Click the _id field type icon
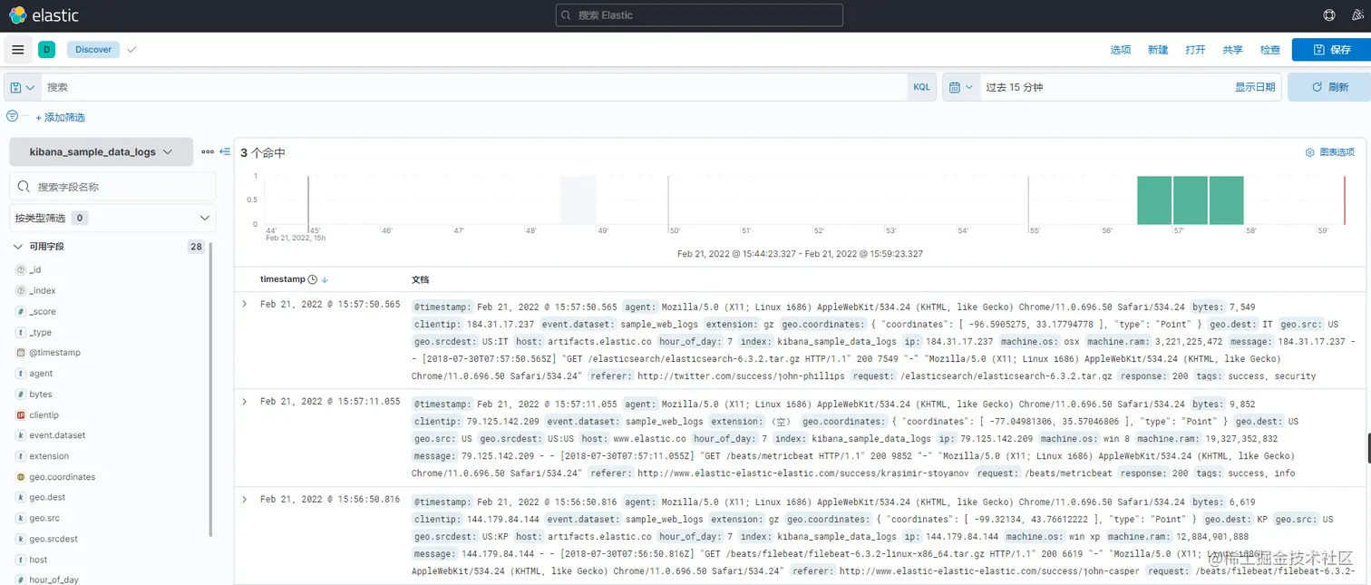Screen dimensions: 1371x585 tap(21, 269)
